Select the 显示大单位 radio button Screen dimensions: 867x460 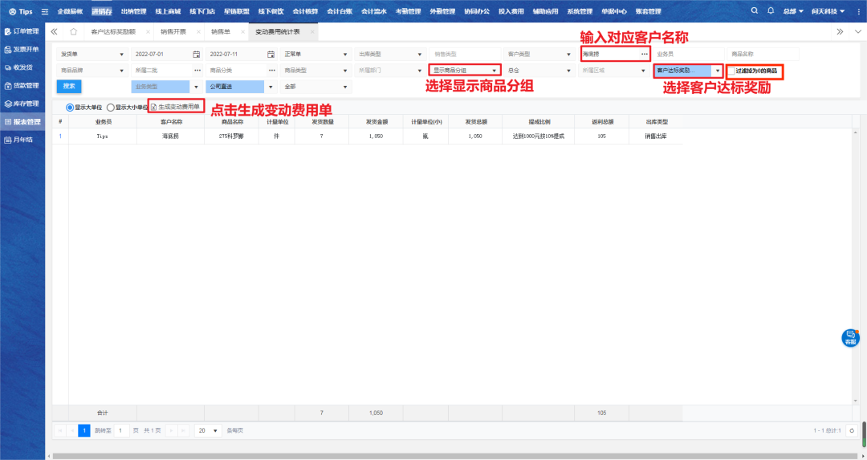[70, 107]
